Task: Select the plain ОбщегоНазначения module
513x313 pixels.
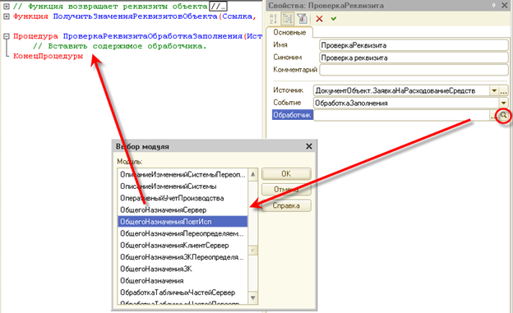Action: [183, 280]
